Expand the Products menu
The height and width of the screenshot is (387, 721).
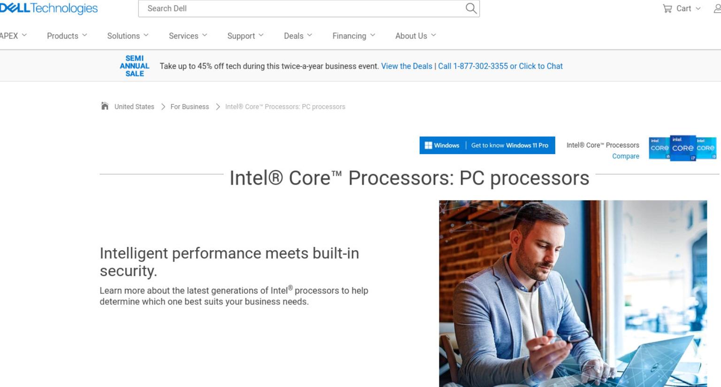coord(67,36)
